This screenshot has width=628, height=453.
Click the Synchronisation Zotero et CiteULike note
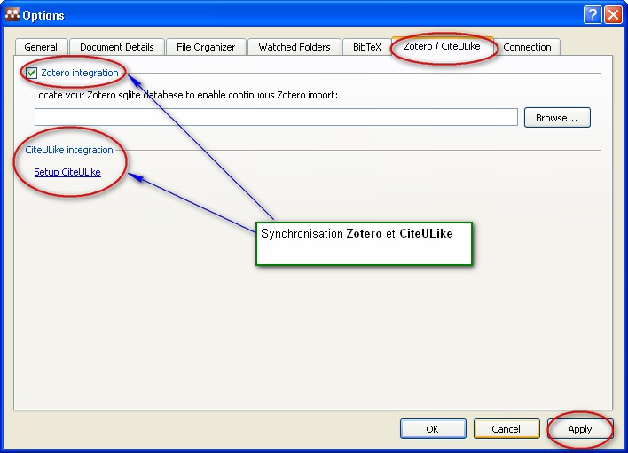pyautogui.click(x=364, y=242)
